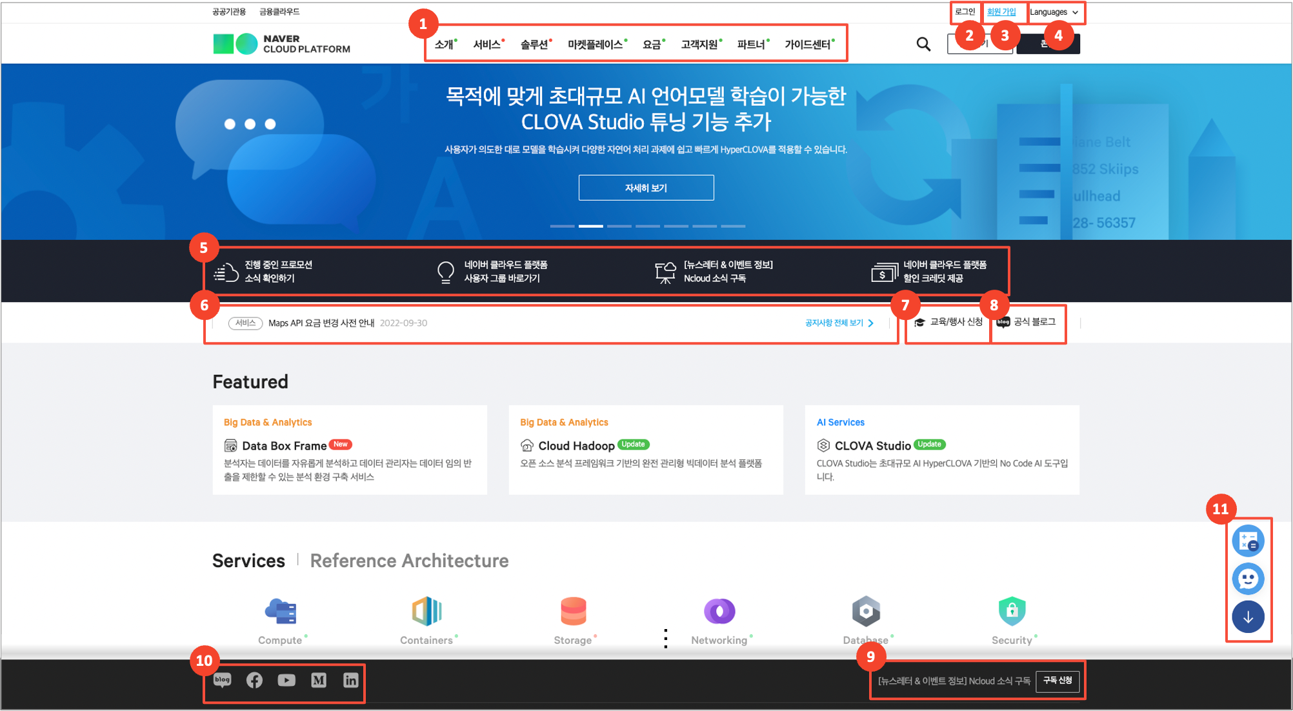Select the last banner slide indicator
The width and height of the screenshot is (1293, 711).
point(733,226)
